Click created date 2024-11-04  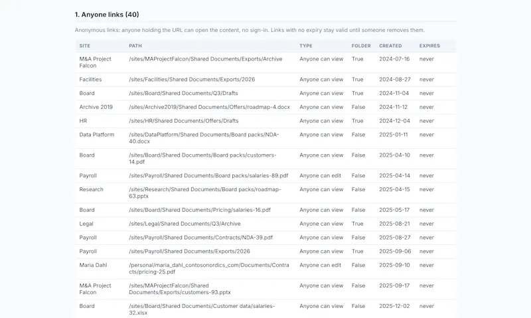click(x=394, y=93)
